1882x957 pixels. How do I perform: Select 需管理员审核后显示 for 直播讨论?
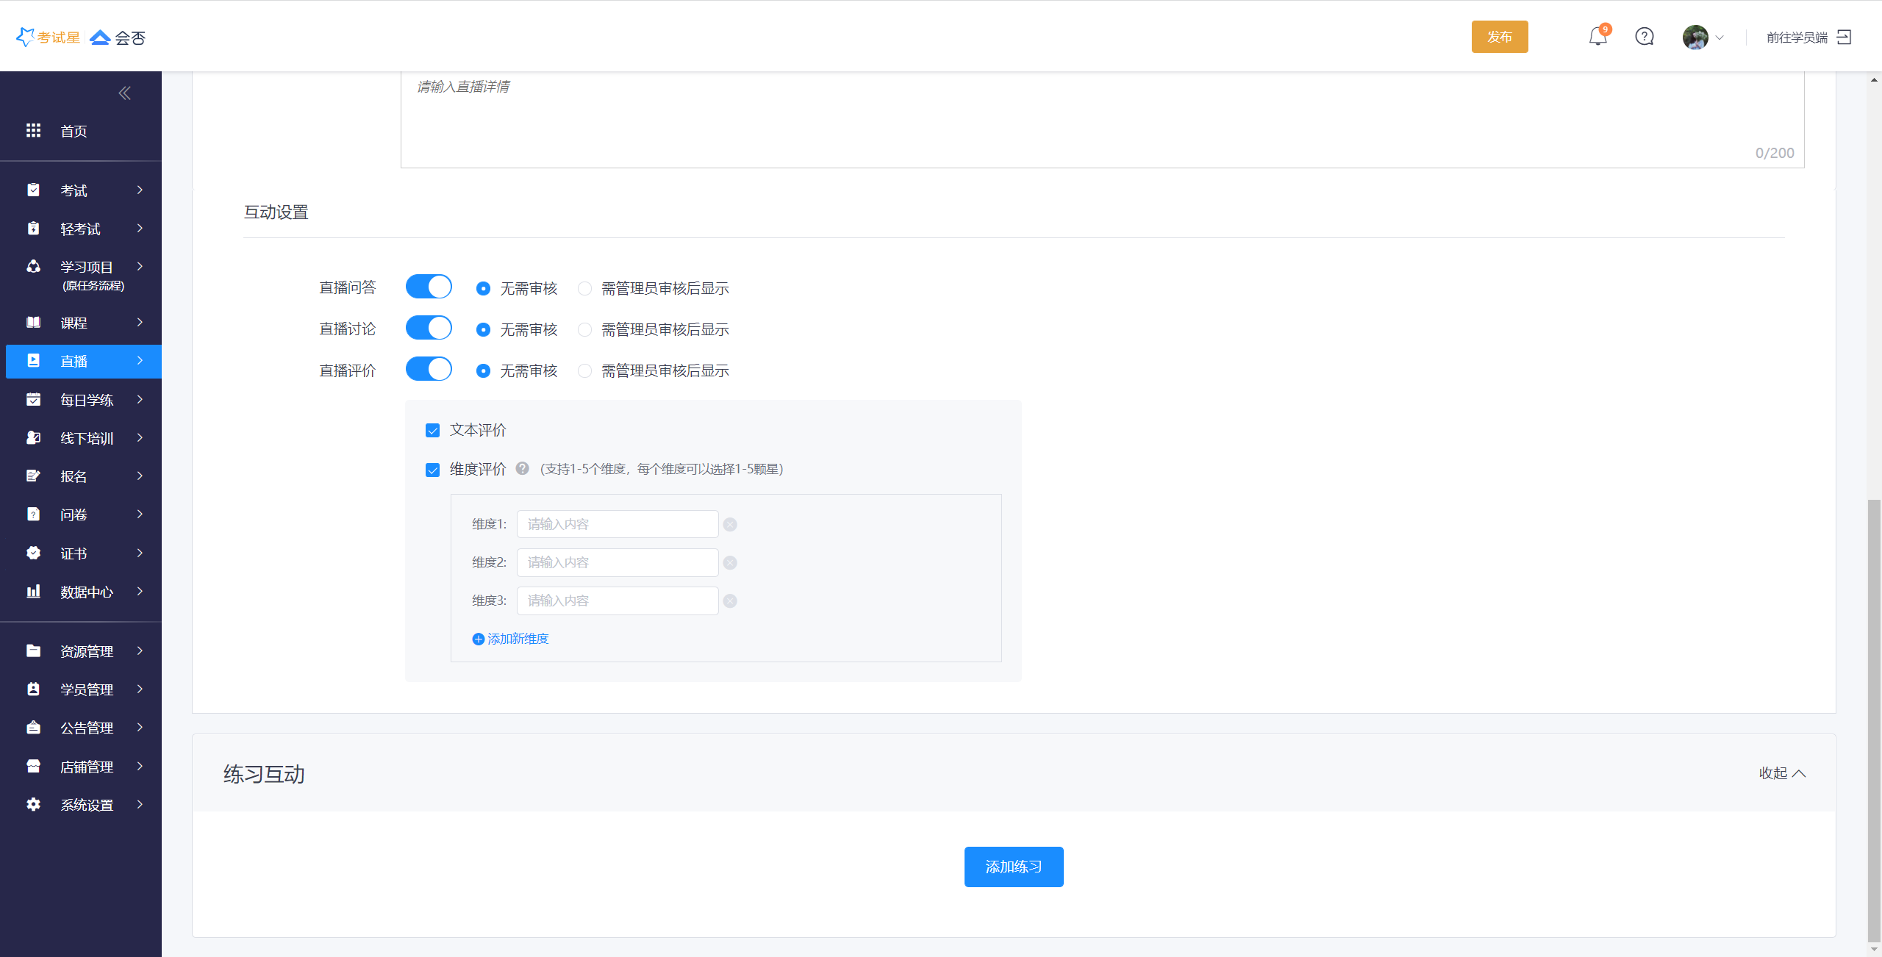[584, 330]
